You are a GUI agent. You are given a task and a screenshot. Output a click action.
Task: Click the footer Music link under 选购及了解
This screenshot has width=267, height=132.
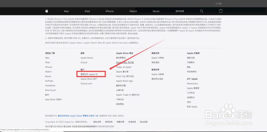tap(48, 76)
